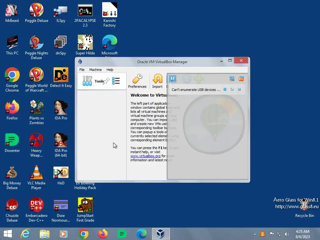Expand the "Can't enumerate USB devices" message
Viewport: 320px width, 240px height.
(196, 90)
